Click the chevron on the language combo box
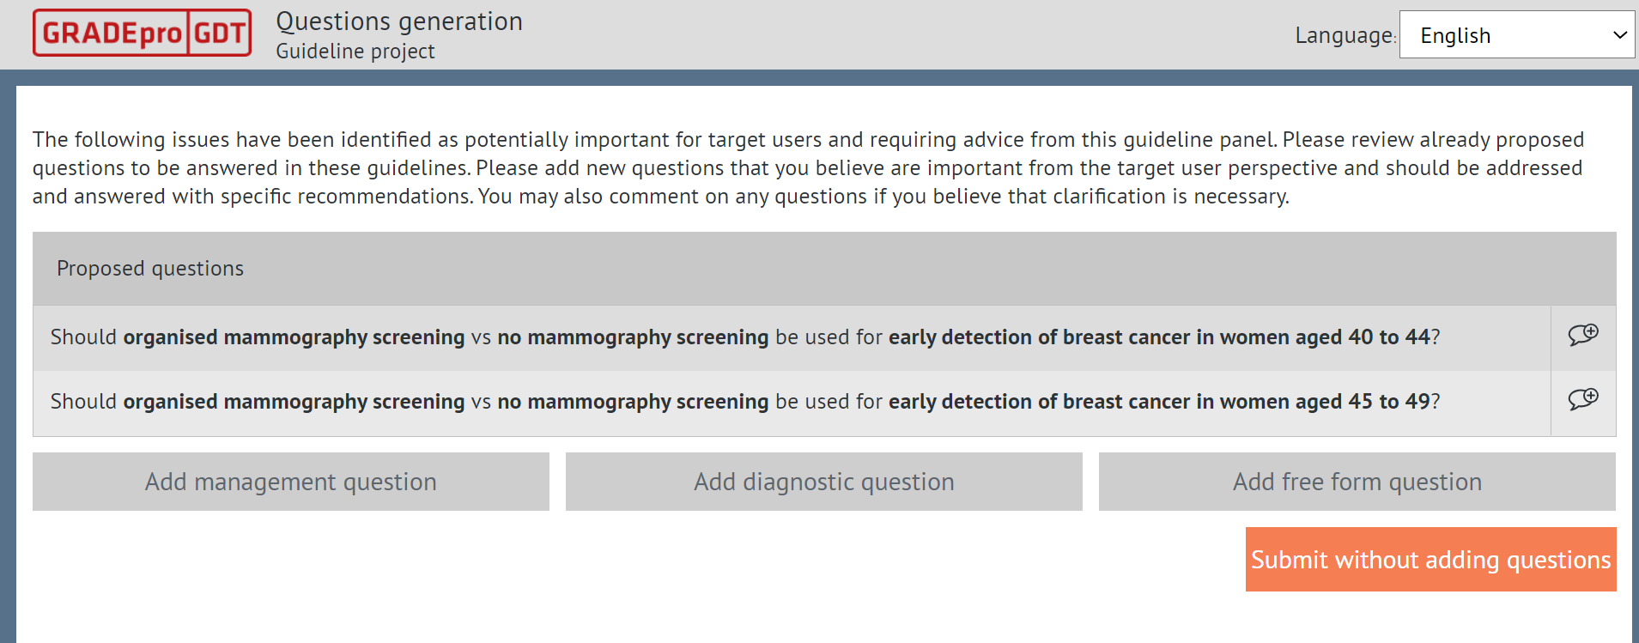The height and width of the screenshot is (643, 1639). 1620,35
